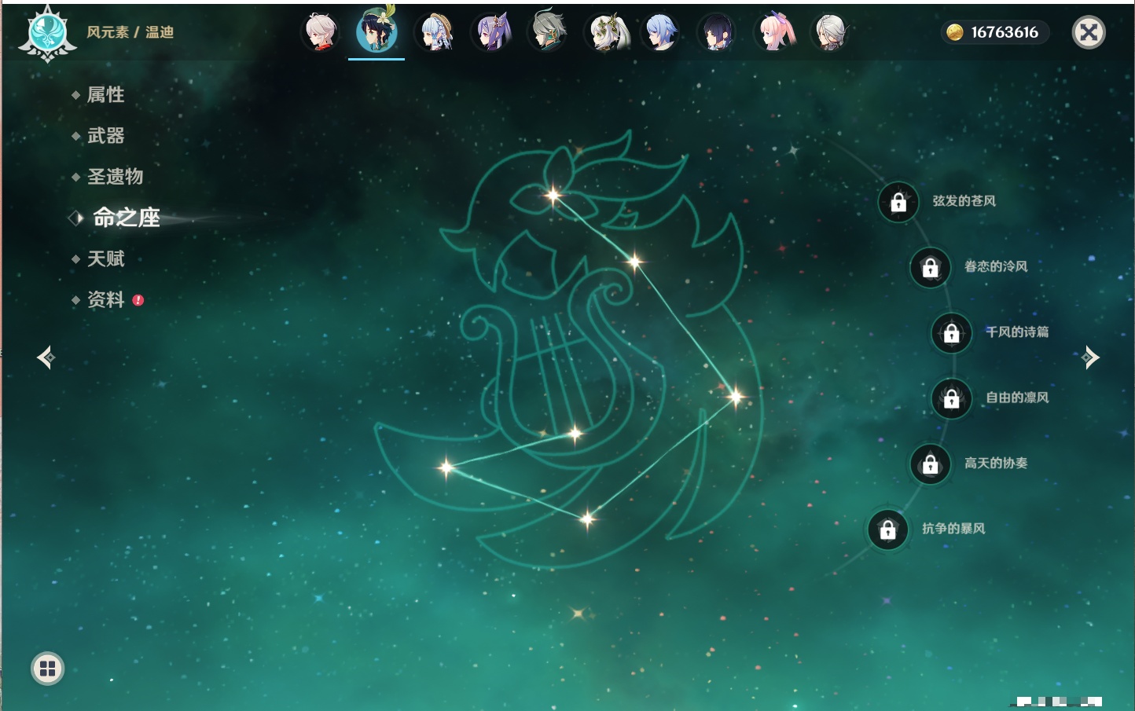Click the 眷恋的泠风 constellation label
The image size is (1135, 711).
click(x=996, y=266)
